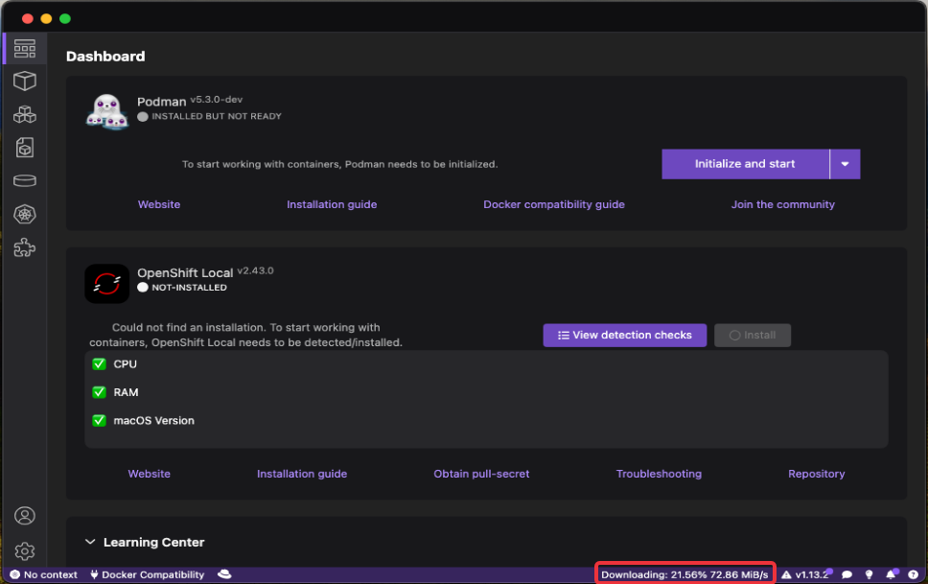Click the OpenShift Local v2.43.0 version text
This screenshot has height=584, width=928.
[256, 270]
